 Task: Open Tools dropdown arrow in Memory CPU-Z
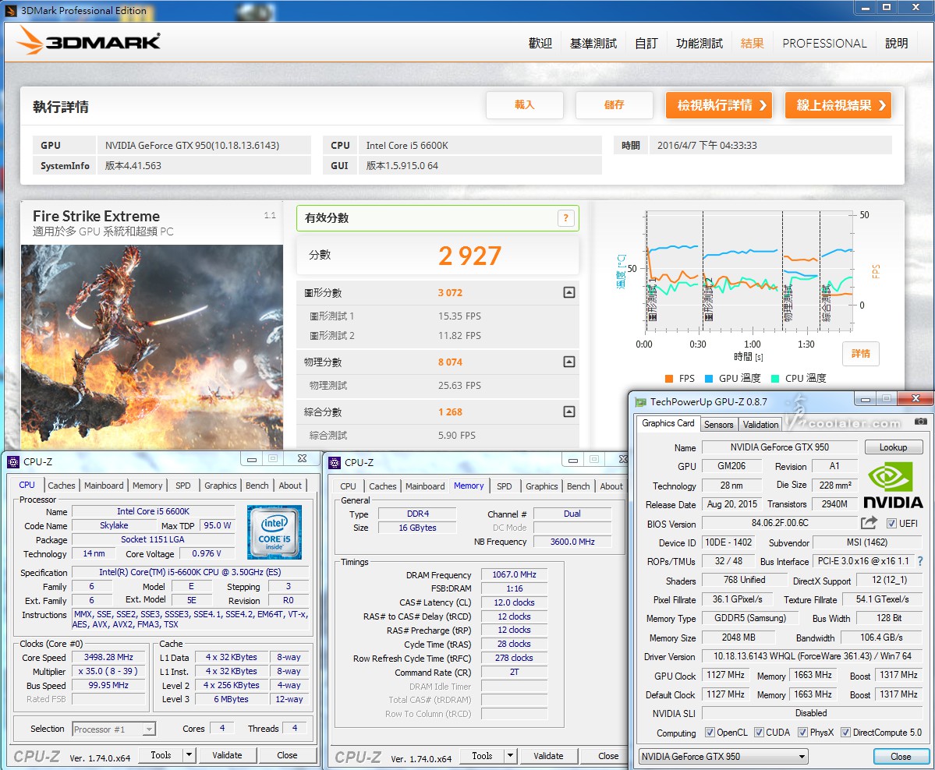coord(511,756)
